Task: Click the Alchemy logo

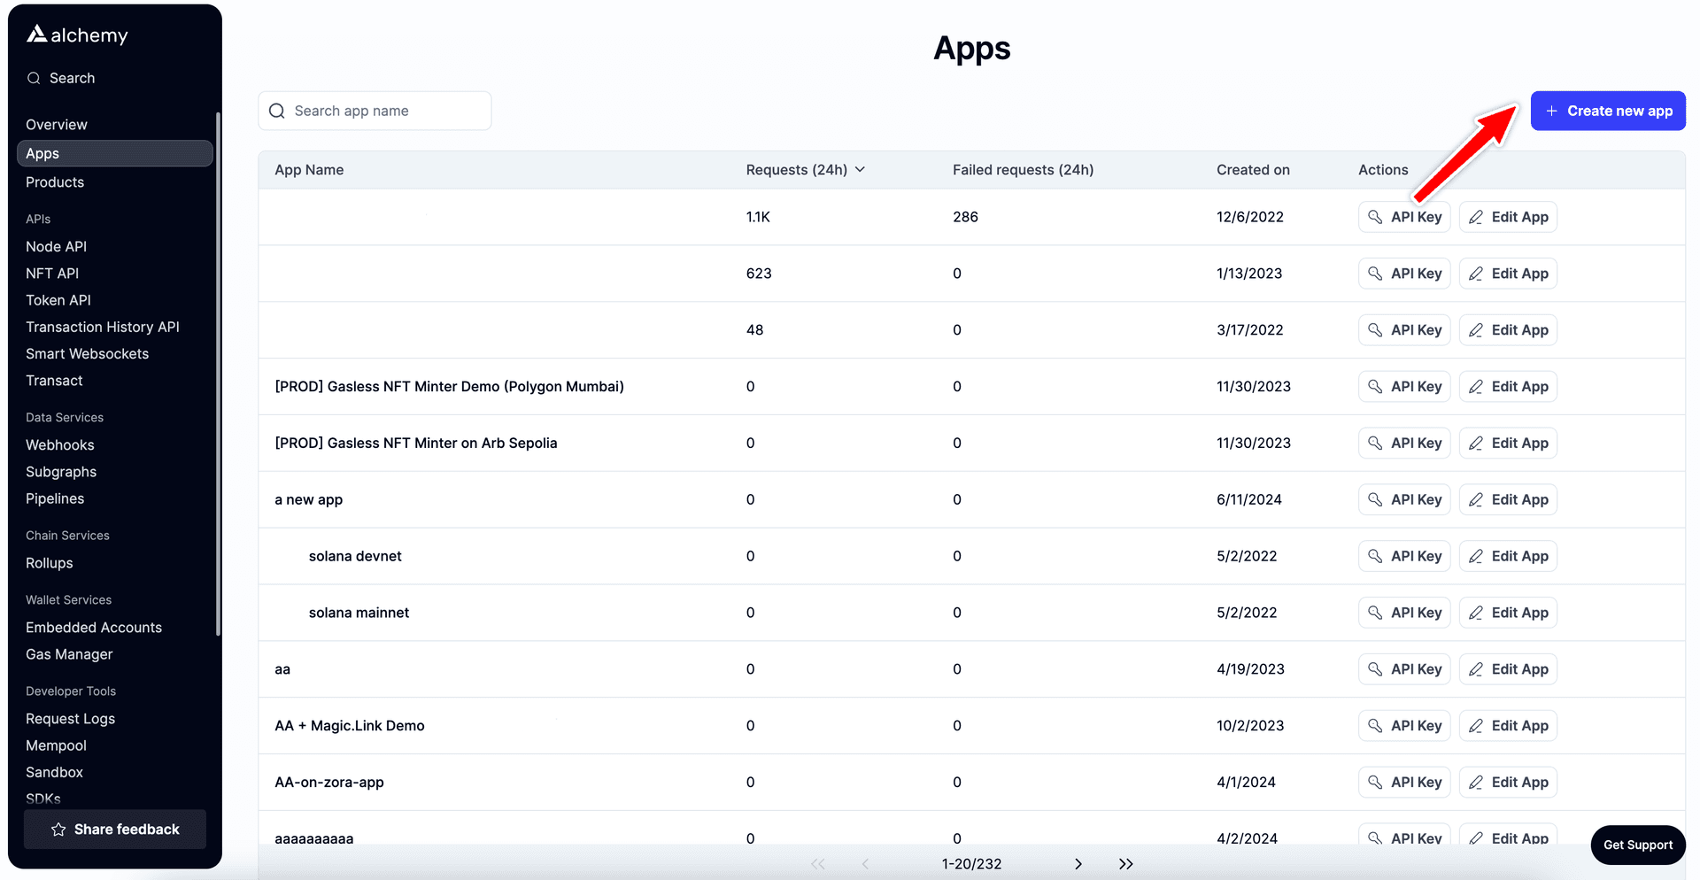Action: click(x=76, y=35)
